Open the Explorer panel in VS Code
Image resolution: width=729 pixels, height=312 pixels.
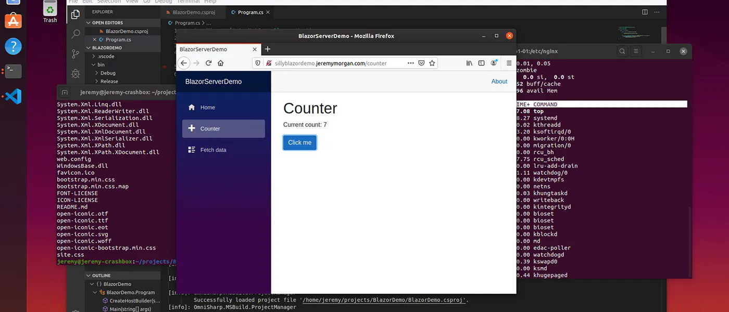[x=76, y=15]
